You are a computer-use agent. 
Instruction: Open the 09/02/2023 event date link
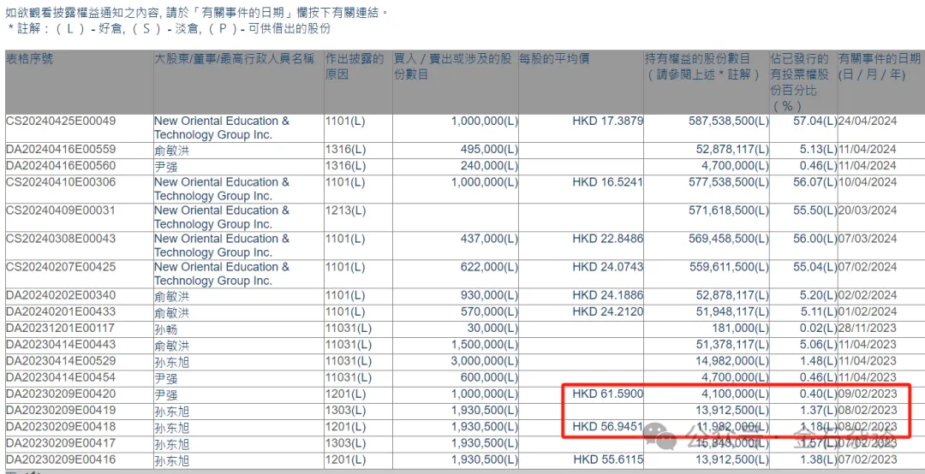click(867, 394)
